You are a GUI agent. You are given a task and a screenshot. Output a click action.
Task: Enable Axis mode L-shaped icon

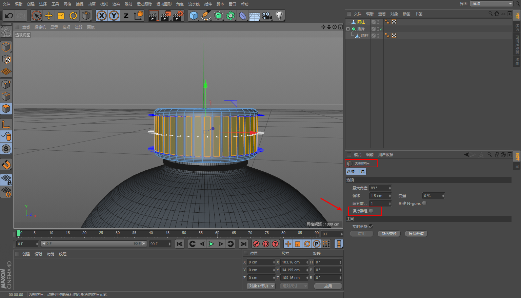(x=6, y=124)
